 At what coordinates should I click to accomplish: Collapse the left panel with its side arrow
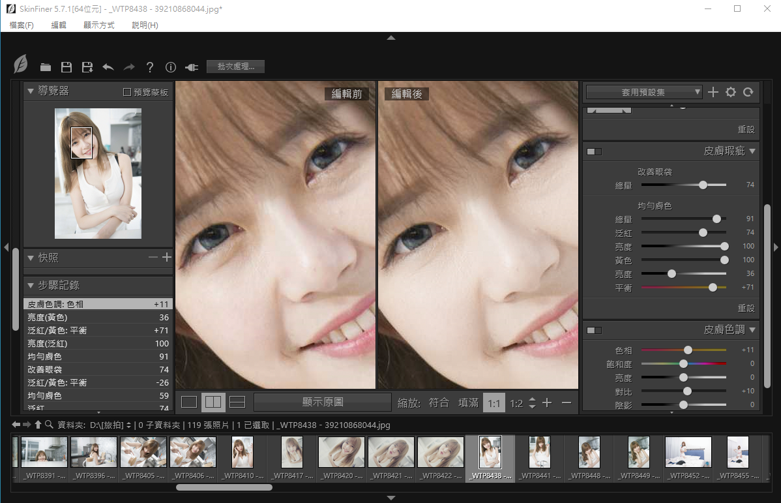pos(6,247)
